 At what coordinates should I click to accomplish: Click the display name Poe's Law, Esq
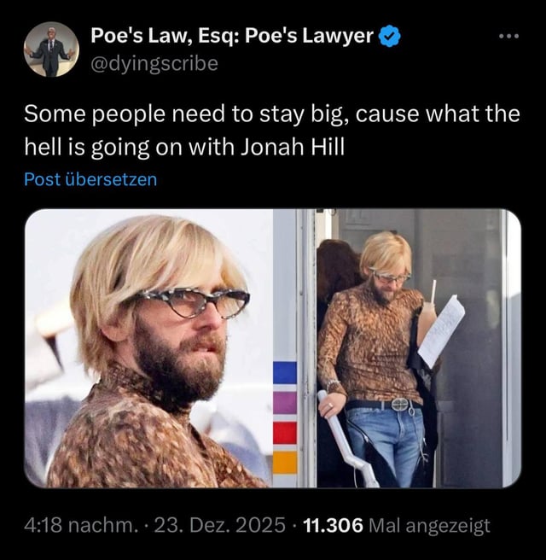coord(232,36)
